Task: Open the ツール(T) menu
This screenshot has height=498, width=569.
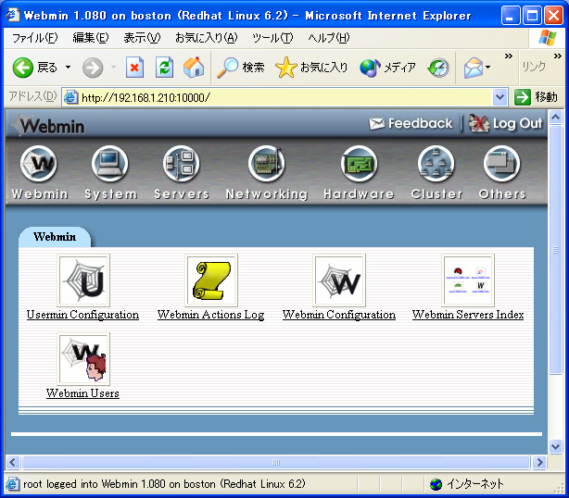Action: point(272,38)
